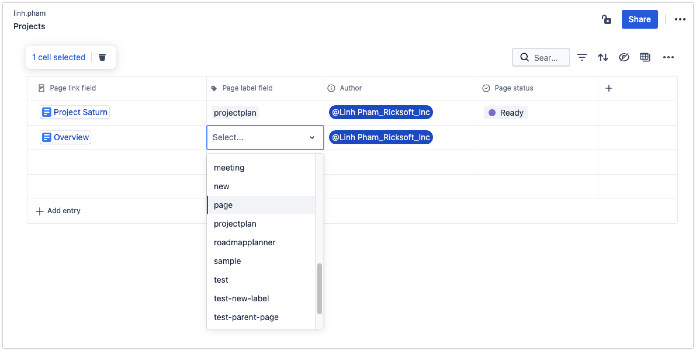Click inside the search input field
696x351 pixels.
point(549,57)
